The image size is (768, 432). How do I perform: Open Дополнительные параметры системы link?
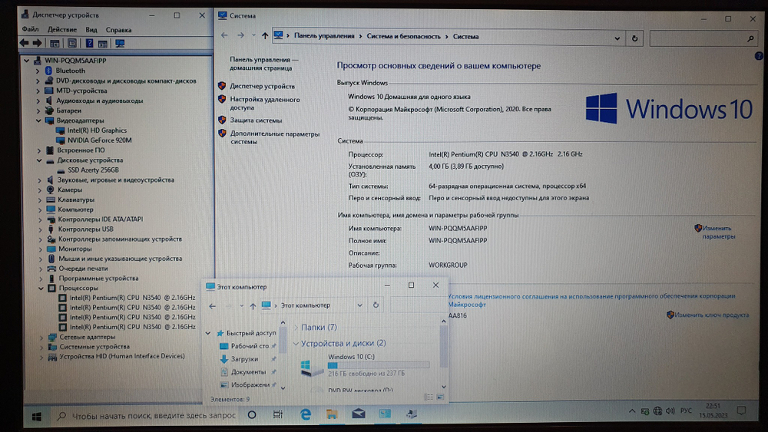pos(275,137)
